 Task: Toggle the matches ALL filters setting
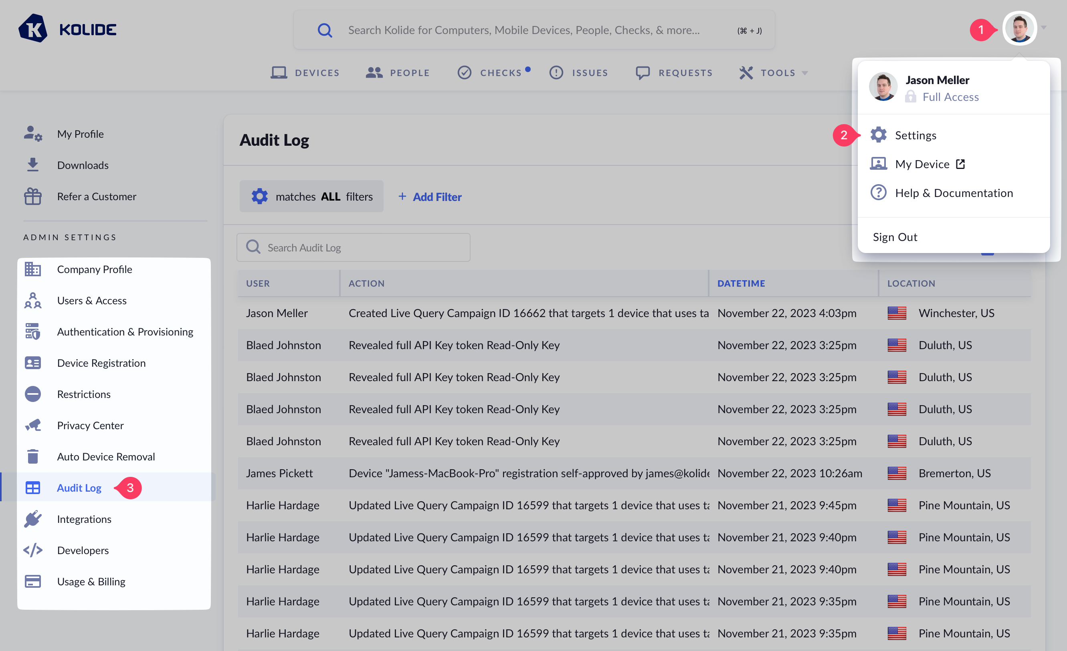coord(311,197)
